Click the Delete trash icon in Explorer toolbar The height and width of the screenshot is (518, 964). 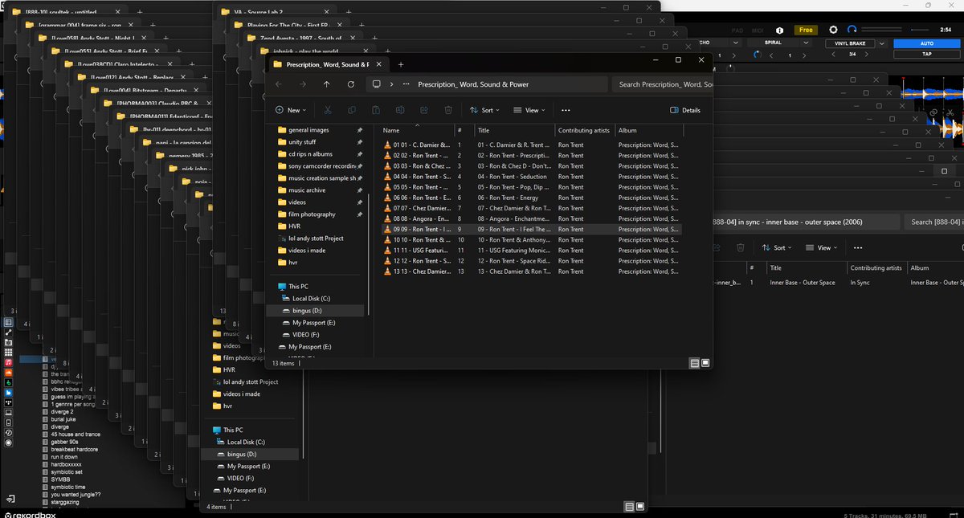448,110
